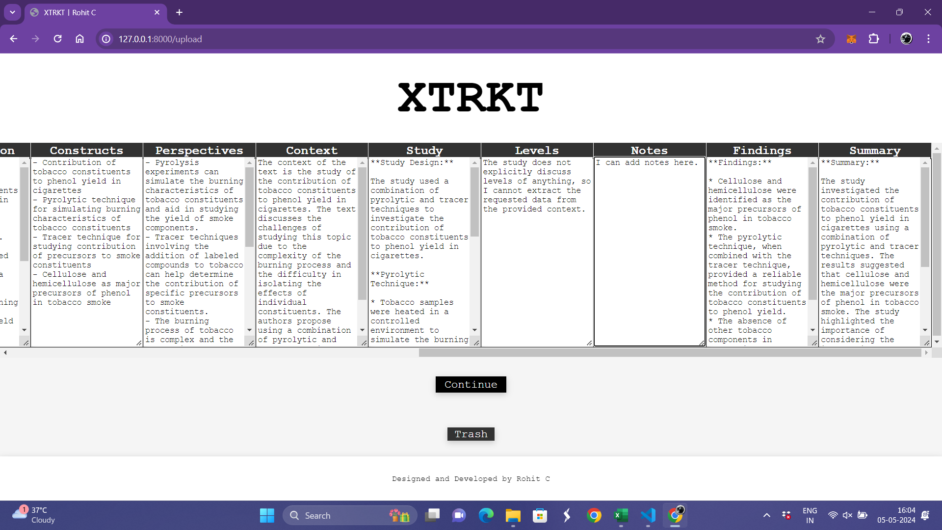The image size is (942, 530).
Task: Open Visual Studio Code from taskbar
Action: coord(648,515)
